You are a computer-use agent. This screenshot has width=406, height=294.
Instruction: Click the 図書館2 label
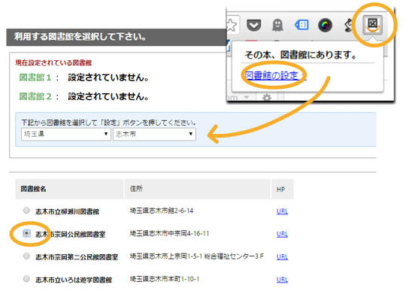point(35,96)
